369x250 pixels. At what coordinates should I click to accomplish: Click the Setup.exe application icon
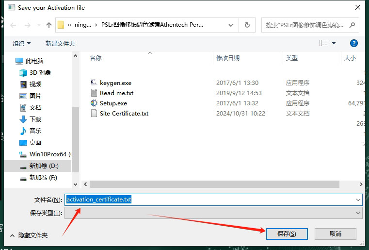coord(94,103)
